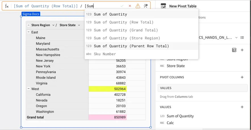Image resolution: width=251 pixels, height=130 pixels.
Task: Click the Maine row label
Action: tap(41, 38)
